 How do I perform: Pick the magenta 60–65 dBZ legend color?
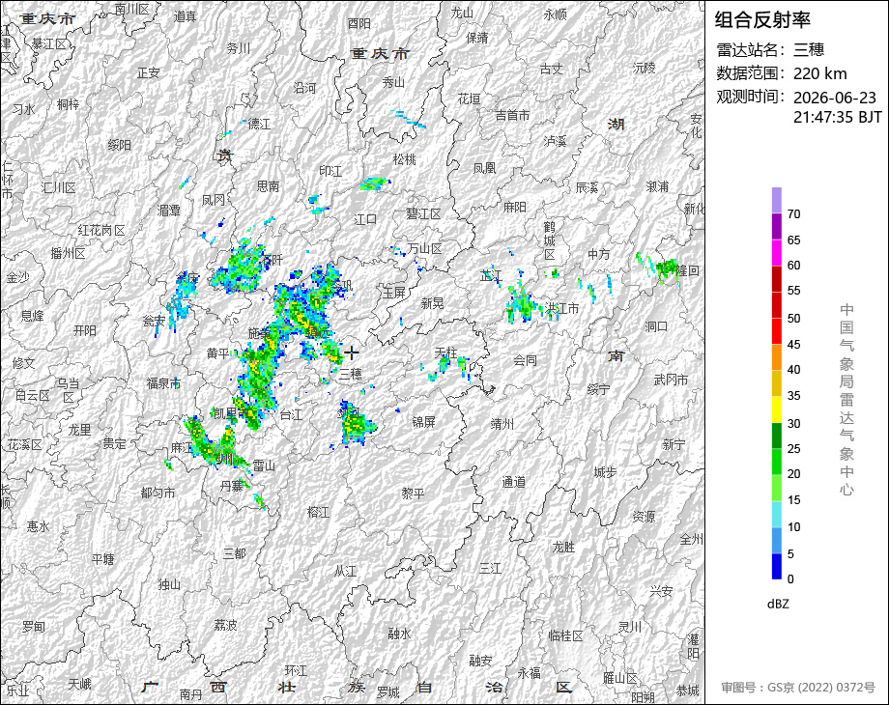pos(777,252)
